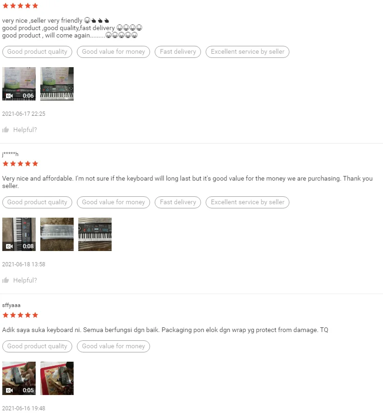The image size is (383, 414).
Task: Play the 0:08 keyboard video
Action: (x=19, y=234)
